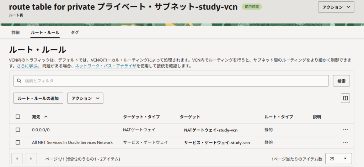The height and width of the screenshot is (167, 364).
Task: Expand the アクション dropdown beside add rule button
Action: point(85,98)
